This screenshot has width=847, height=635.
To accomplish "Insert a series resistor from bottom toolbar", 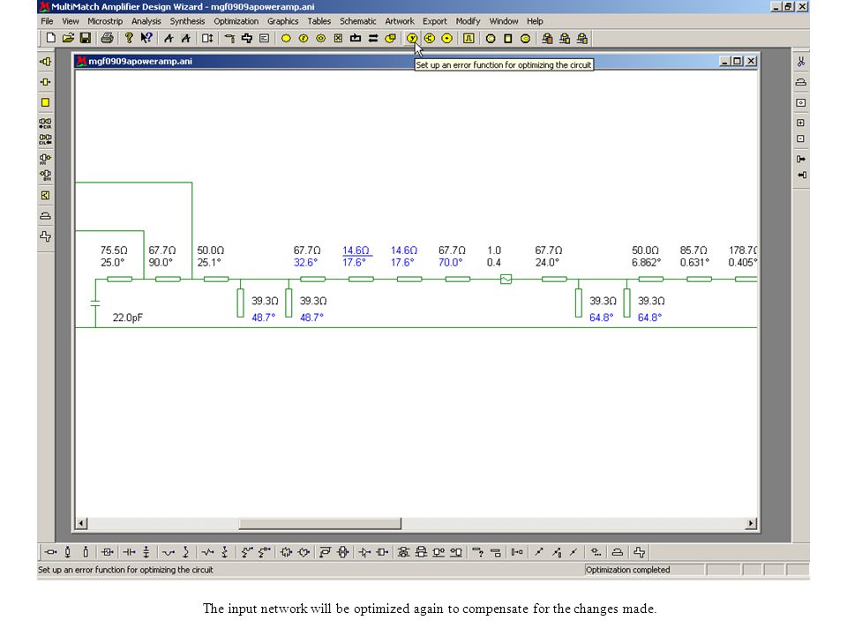I will (x=207, y=552).
